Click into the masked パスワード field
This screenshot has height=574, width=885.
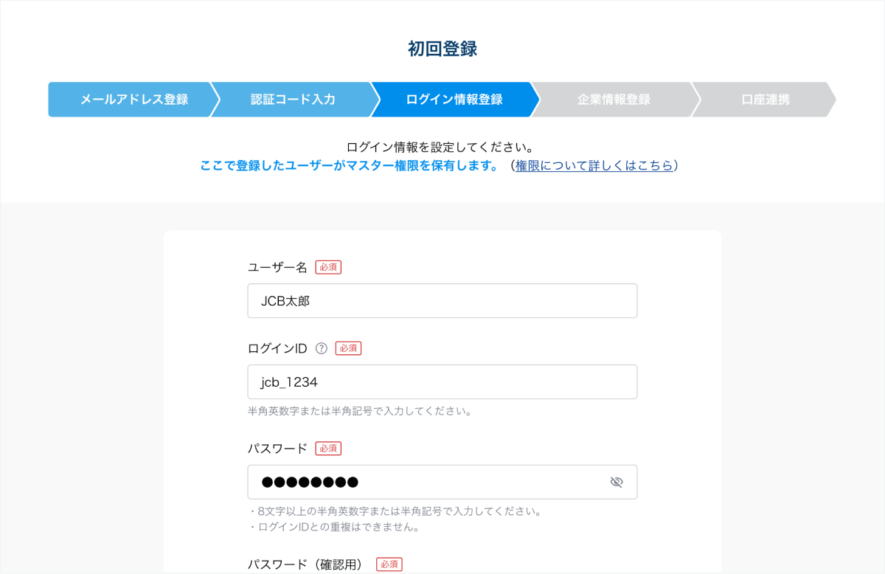[x=428, y=483]
